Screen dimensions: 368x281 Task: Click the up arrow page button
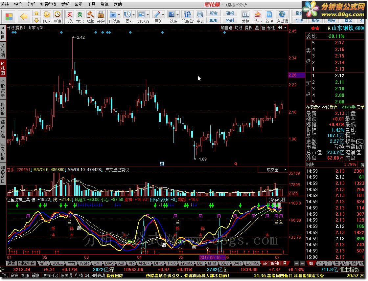coord(36,13)
